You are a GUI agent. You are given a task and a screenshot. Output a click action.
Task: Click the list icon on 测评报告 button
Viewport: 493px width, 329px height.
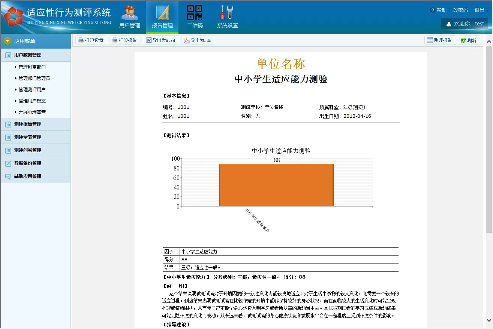coord(430,40)
